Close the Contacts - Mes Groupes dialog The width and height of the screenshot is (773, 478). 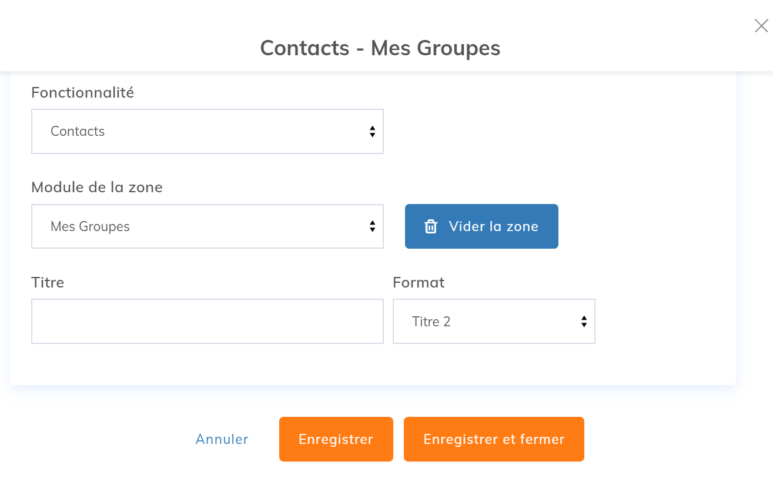pos(761,26)
